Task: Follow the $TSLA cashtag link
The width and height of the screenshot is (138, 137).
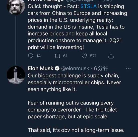Action: tap(89, 6)
